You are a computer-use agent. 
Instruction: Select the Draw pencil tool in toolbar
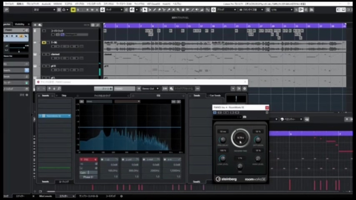154,10
